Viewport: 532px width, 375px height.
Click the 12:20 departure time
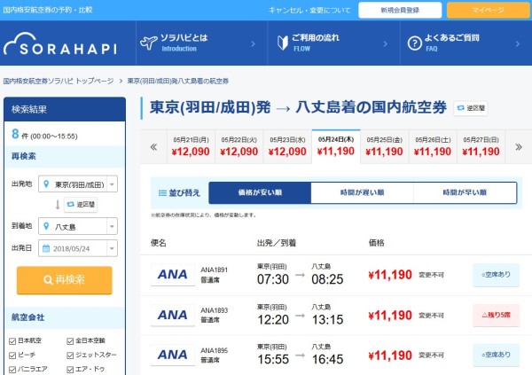click(x=273, y=319)
